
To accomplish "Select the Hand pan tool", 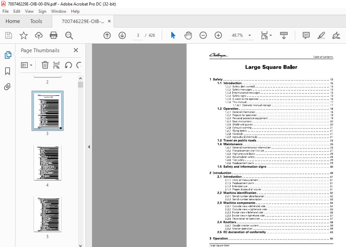I will (x=188, y=35).
